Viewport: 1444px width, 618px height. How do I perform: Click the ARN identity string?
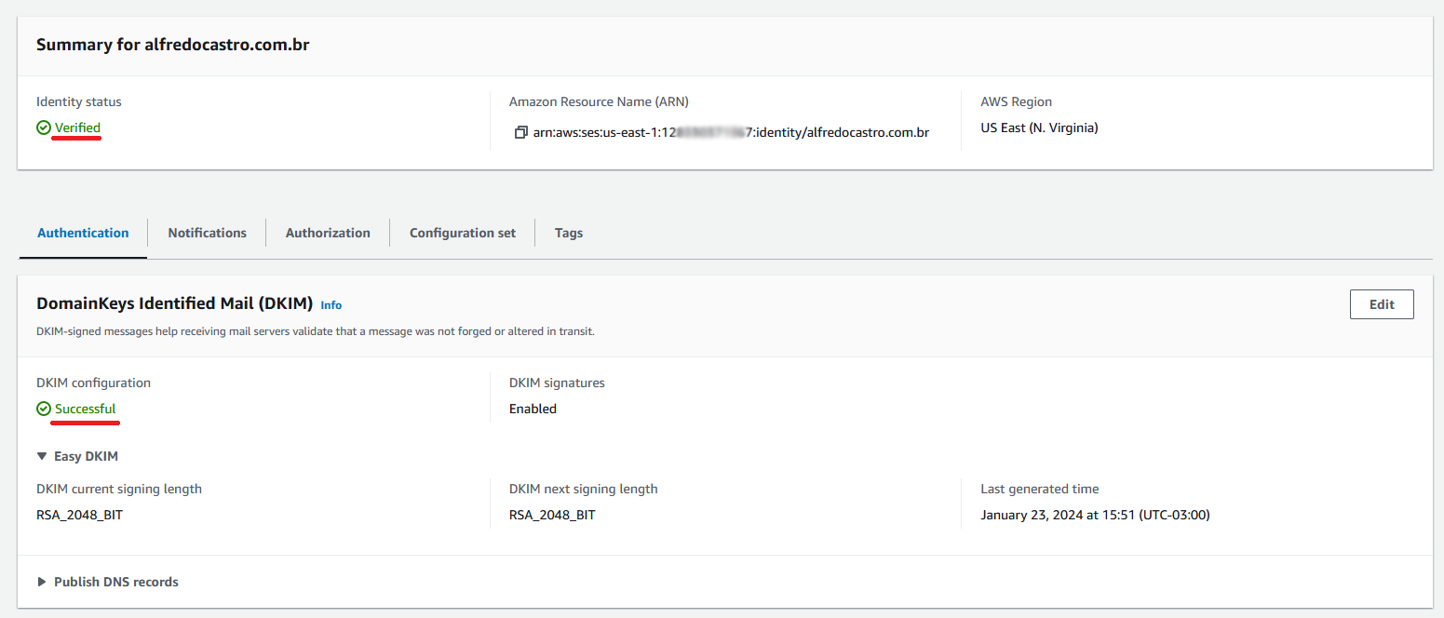[x=731, y=132]
